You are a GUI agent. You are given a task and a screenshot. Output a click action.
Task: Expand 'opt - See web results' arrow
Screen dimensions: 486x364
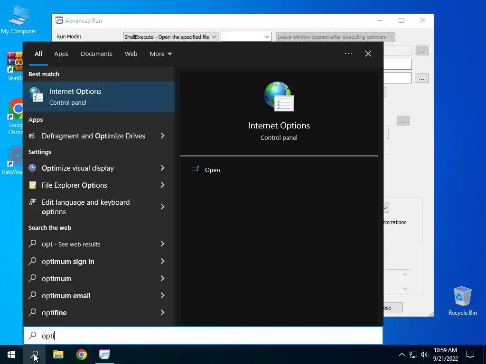(162, 244)
